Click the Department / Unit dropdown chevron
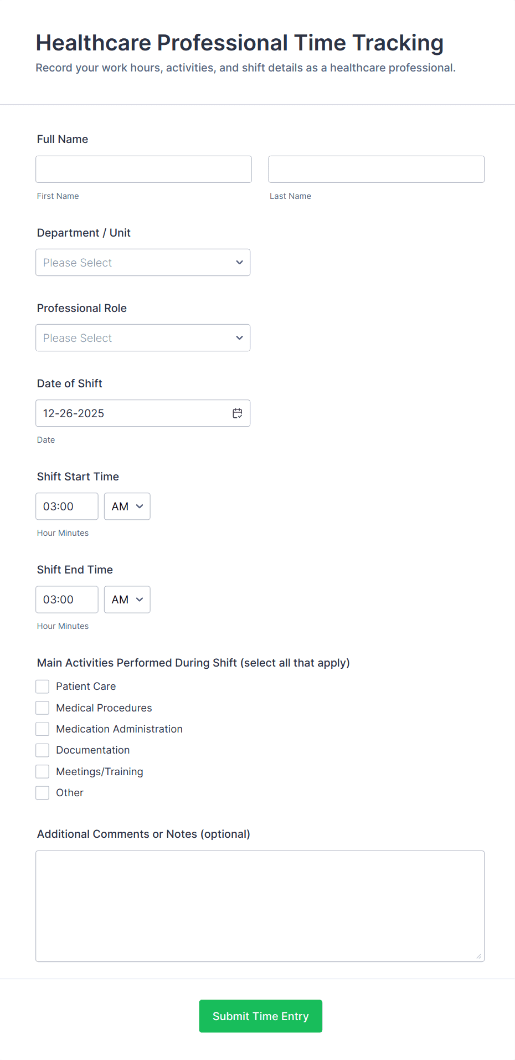The width and height of the screenshot is (515, 1060). [x=239, y=262]
